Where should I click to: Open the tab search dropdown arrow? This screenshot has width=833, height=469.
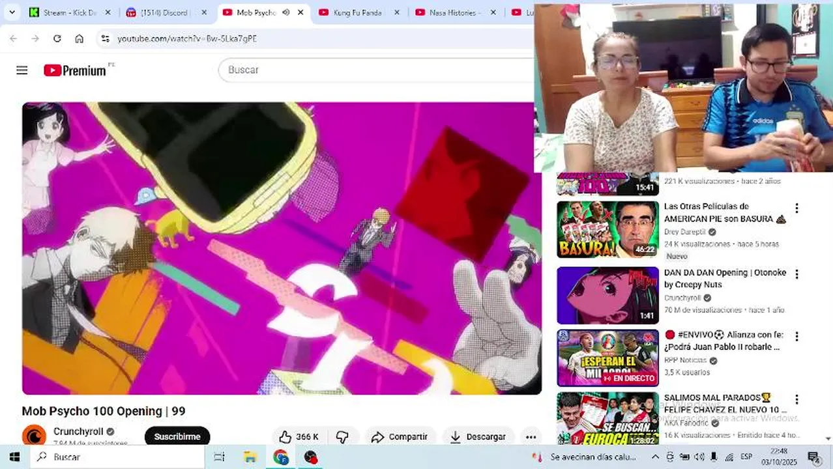[x=12, y=12]
